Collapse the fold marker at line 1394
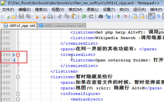Viewport: 164px width, 102px height. [18, 55]
